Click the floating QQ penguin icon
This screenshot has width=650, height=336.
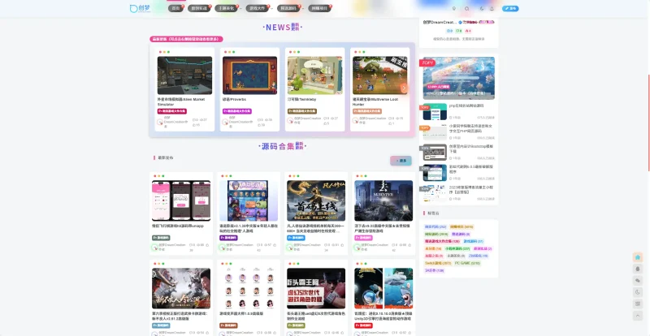tap(638, 269)
